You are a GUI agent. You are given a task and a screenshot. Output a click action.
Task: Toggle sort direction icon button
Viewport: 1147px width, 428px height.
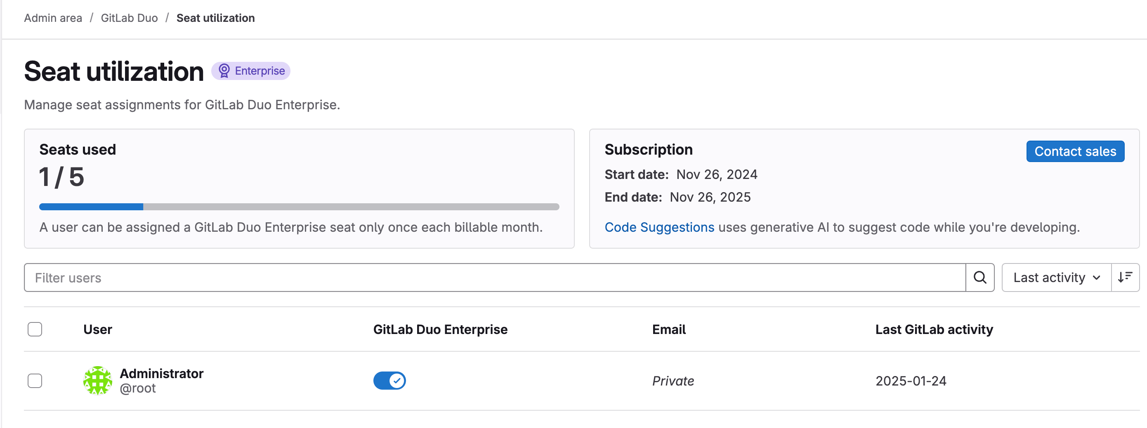[1125, 277]
